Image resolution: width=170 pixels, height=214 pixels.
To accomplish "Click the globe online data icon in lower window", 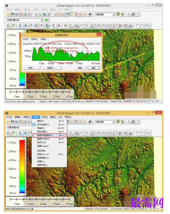I will point(16,122).
